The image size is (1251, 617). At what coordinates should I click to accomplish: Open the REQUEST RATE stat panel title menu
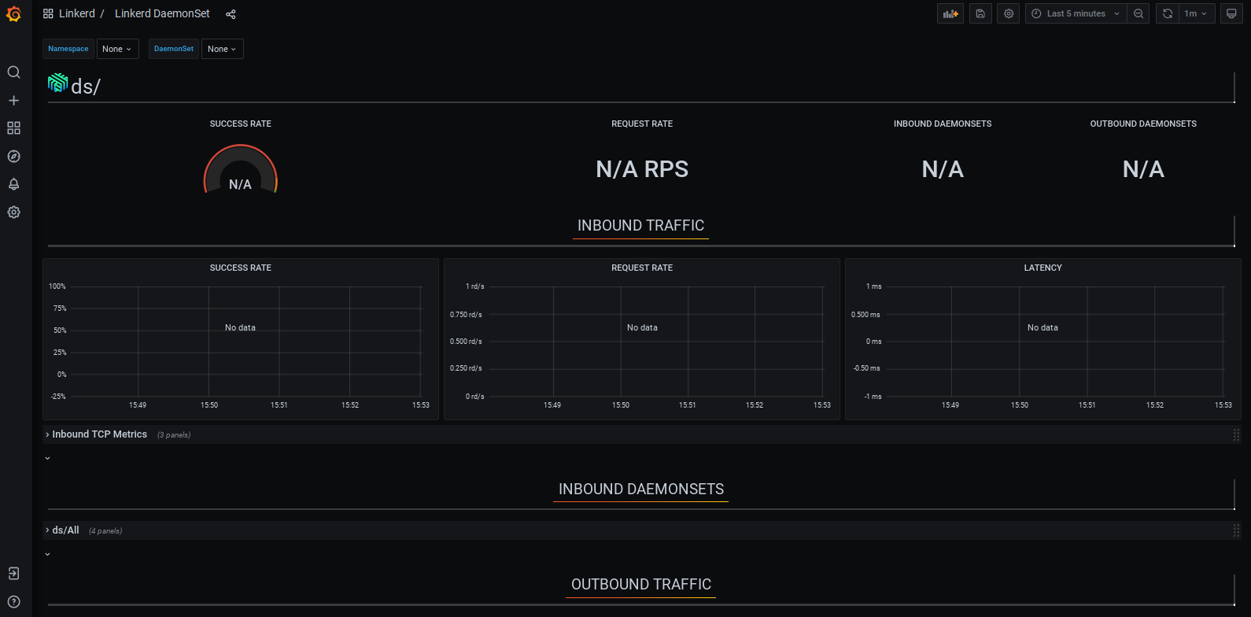click(x=642, y=124)
